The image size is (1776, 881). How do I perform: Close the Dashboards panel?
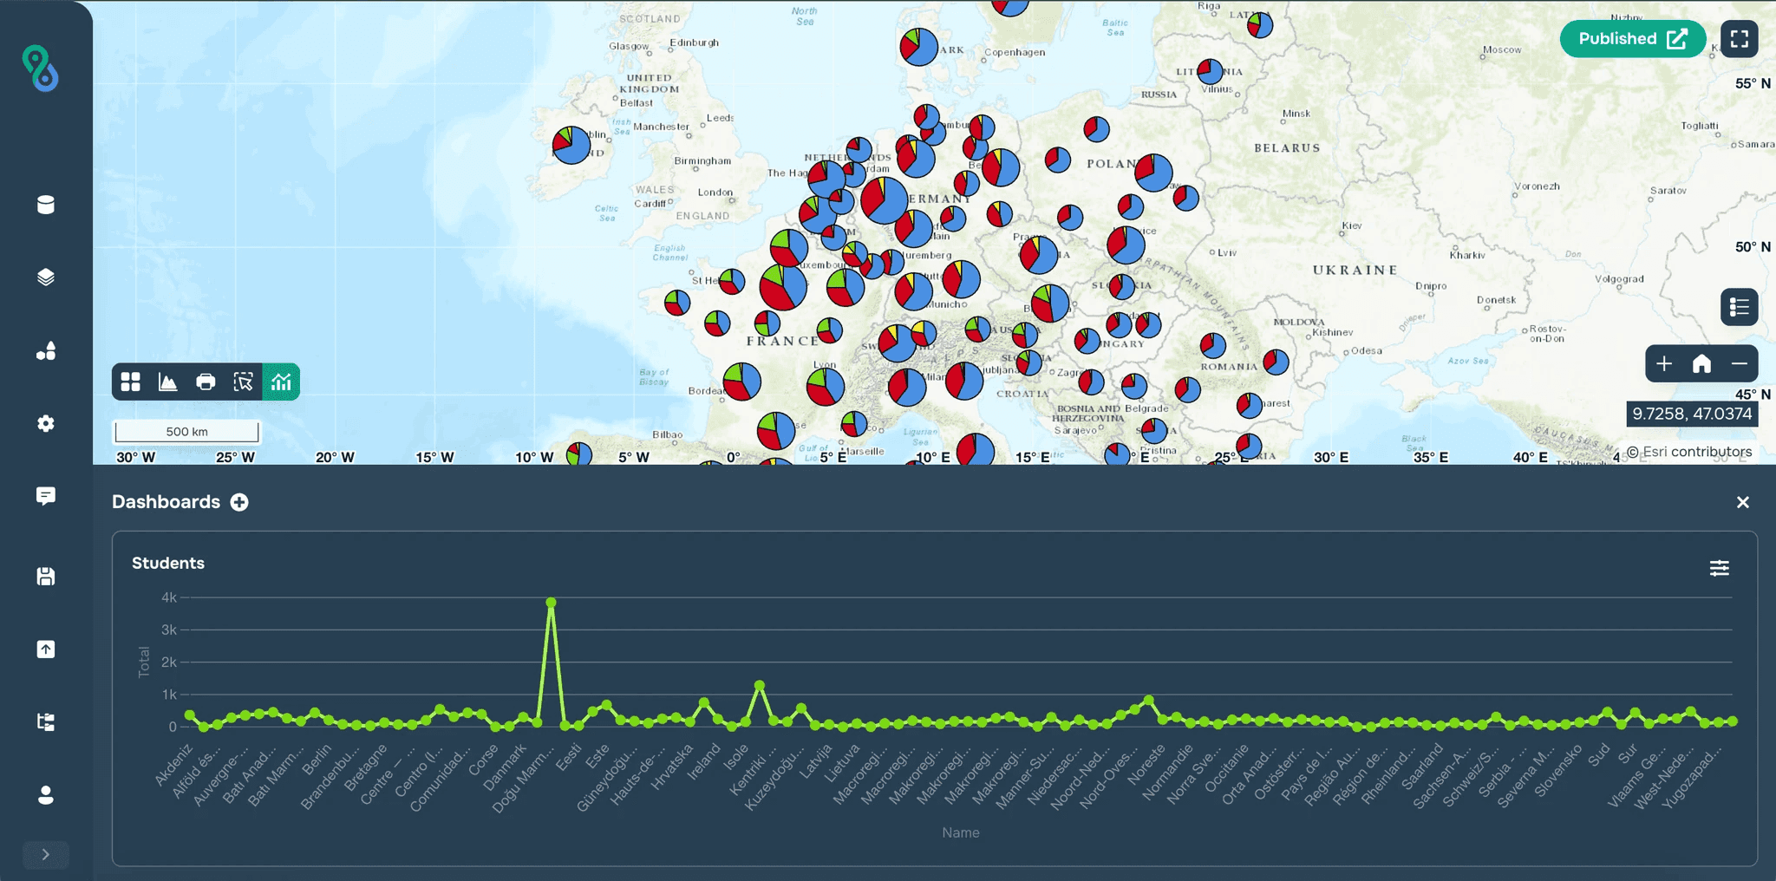1743,502
